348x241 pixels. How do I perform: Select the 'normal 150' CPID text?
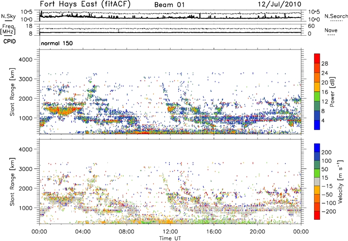tap(57, 43)
